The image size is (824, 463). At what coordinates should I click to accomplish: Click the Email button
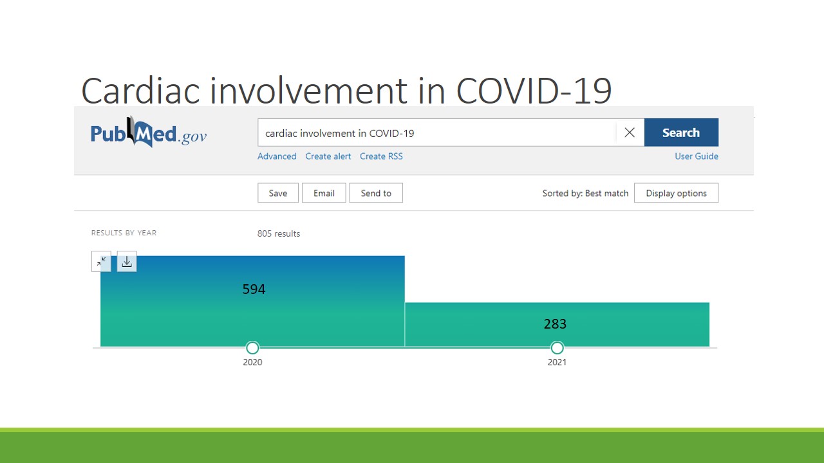[x=324, y=193]
